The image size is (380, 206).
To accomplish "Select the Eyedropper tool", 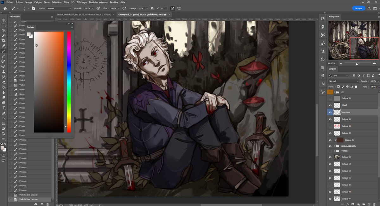I will [x=4, y=46].
